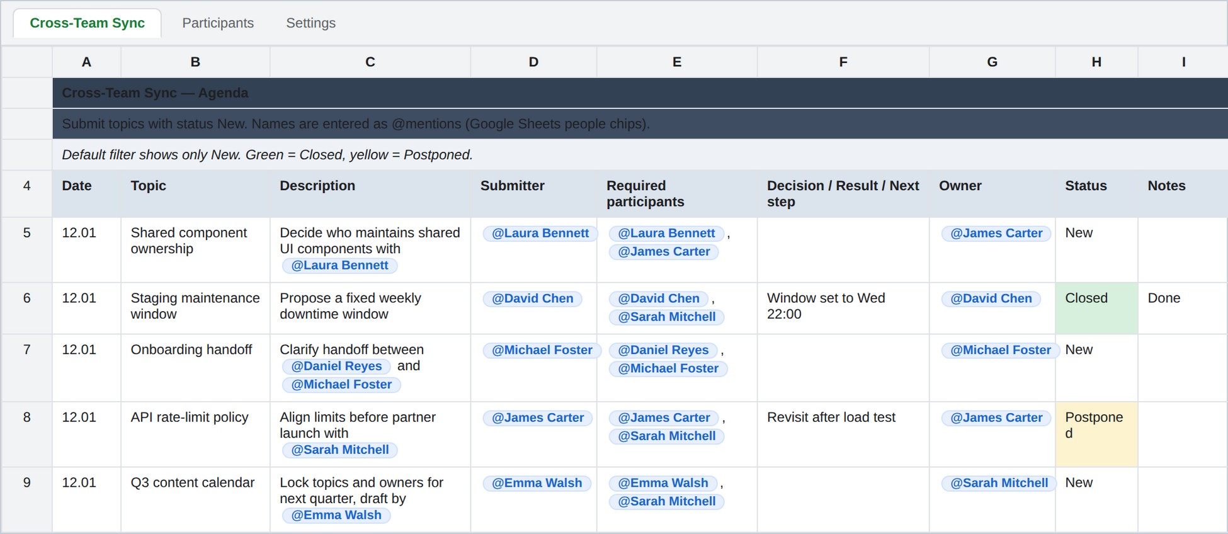Click 'Revisit after load test' cell

[x=843, y=435]
